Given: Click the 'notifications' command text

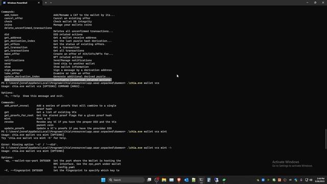Looking at the screenshot, I should click(x=14, y=60).
